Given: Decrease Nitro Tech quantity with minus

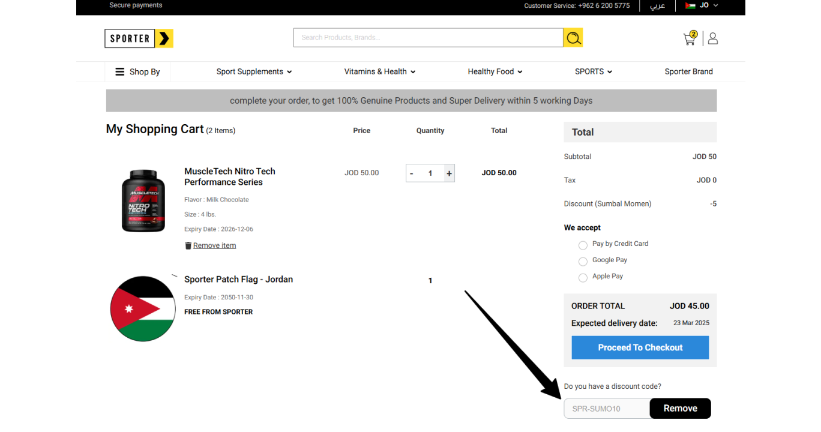Looking at the screenshot, I should (411, 173).
